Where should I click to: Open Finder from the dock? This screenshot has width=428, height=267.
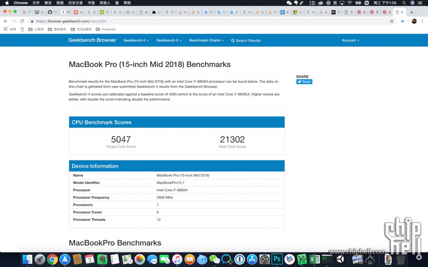click(x=27, y=259)
